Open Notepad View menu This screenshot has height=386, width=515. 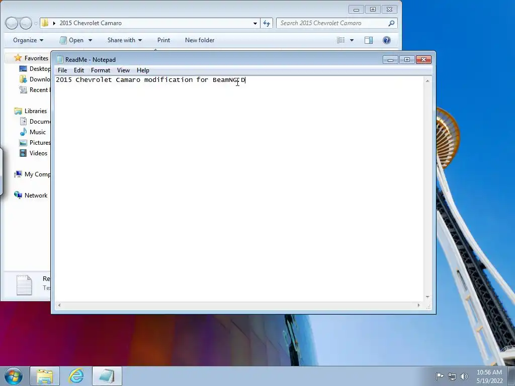pos(123,70)
